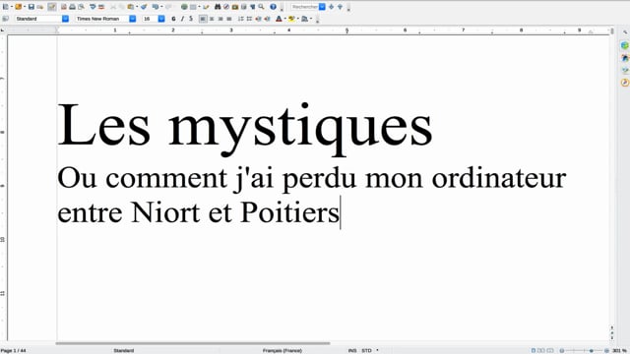Open Styles and Formatting icon in formatting bar

pos(6,19)
